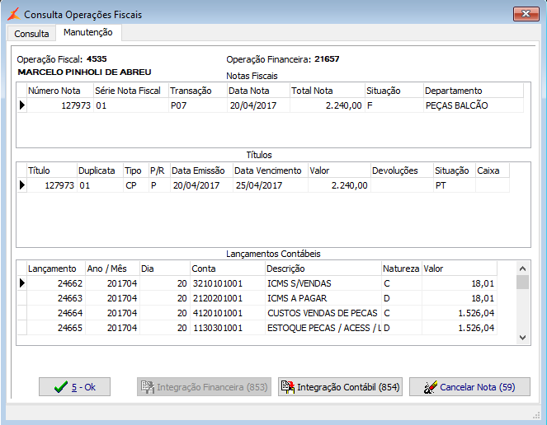Click the green checkmark on Ok button

59,388
